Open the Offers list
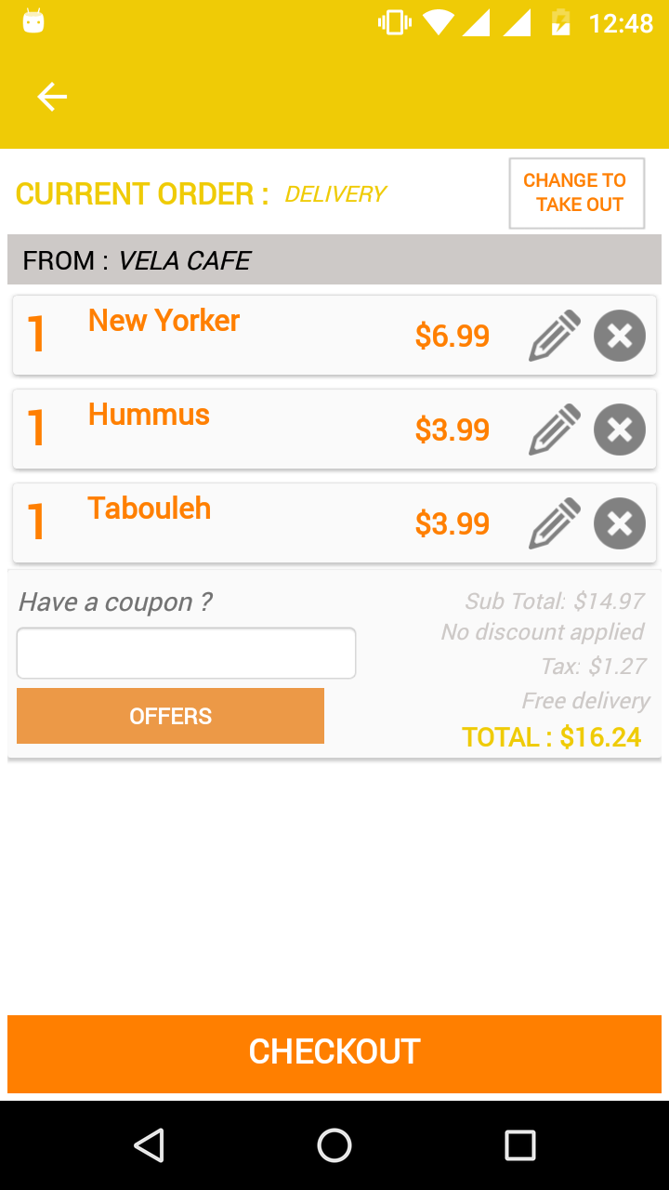 click(170, 716)
